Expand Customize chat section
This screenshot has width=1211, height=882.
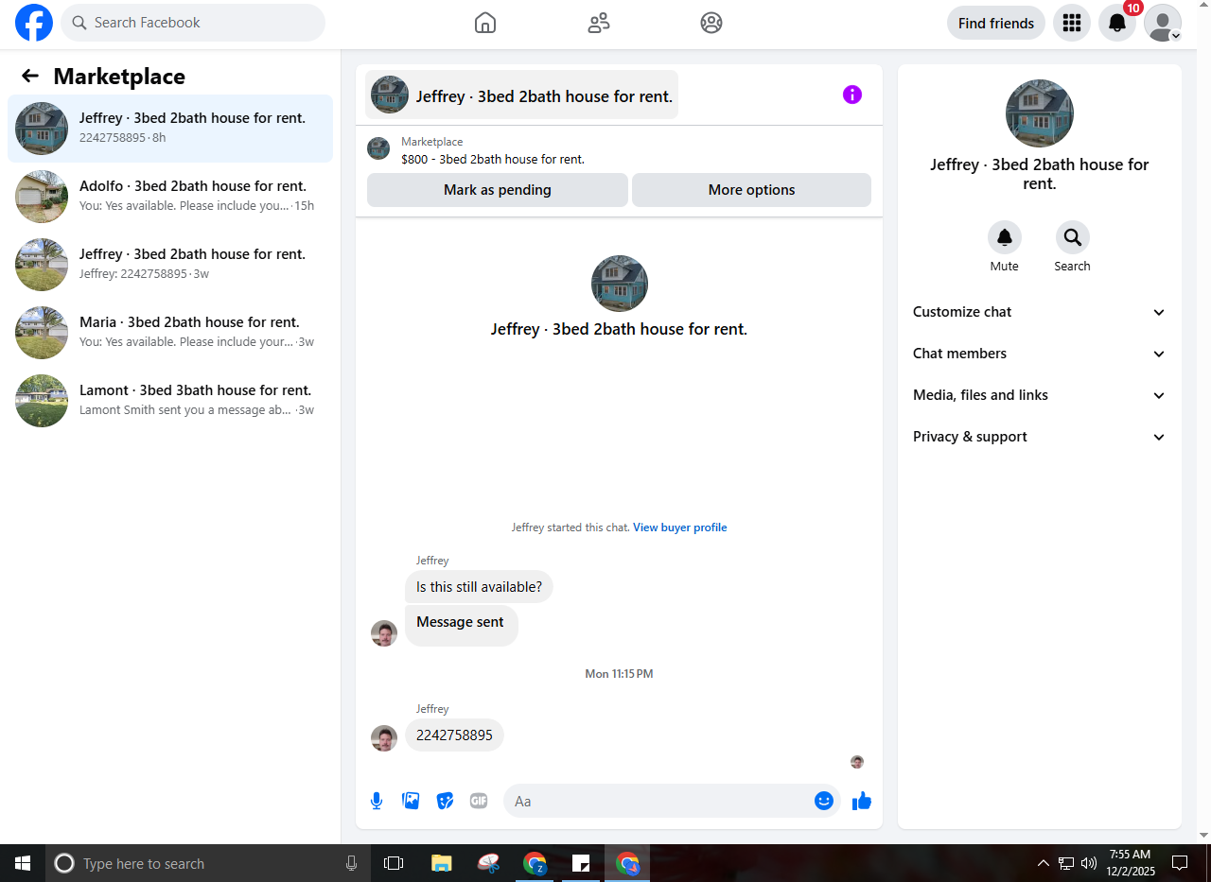click(1039, 312)
